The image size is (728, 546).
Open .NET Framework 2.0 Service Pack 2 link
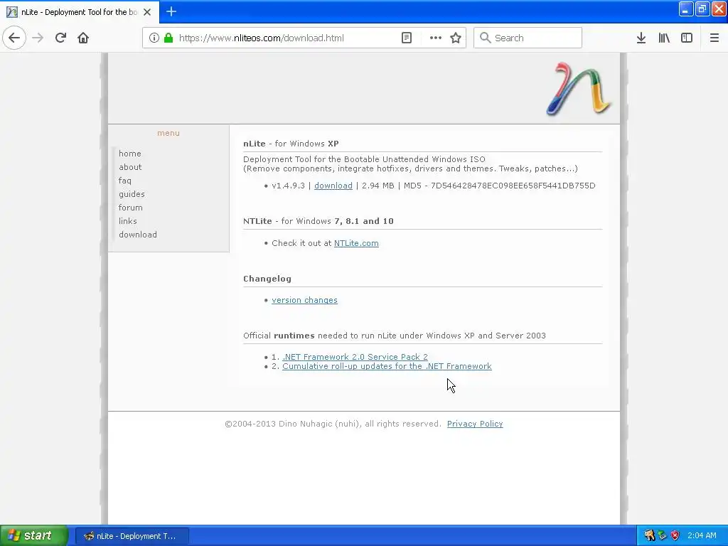[x=355, y=357]
